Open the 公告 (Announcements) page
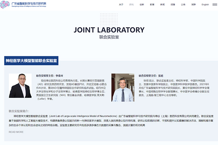 [183, 5]
